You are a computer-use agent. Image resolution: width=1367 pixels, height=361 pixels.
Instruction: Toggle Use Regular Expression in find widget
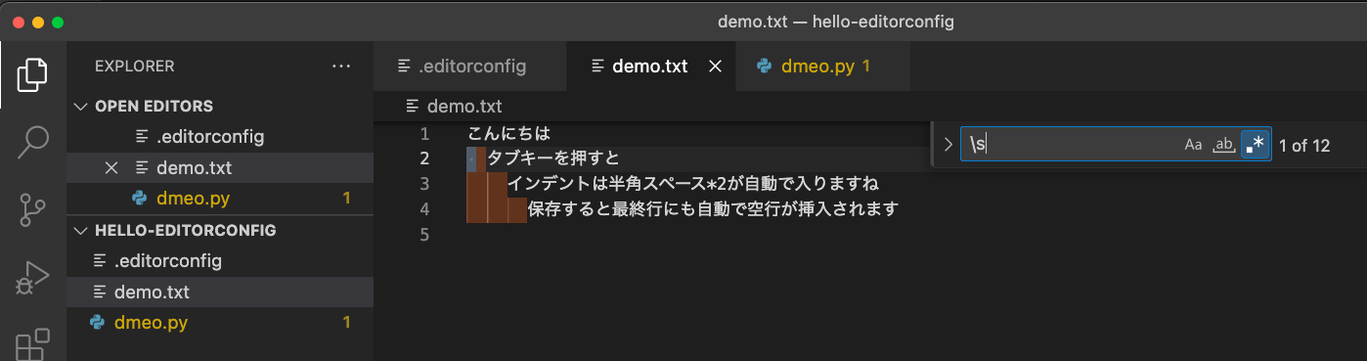1255,145
